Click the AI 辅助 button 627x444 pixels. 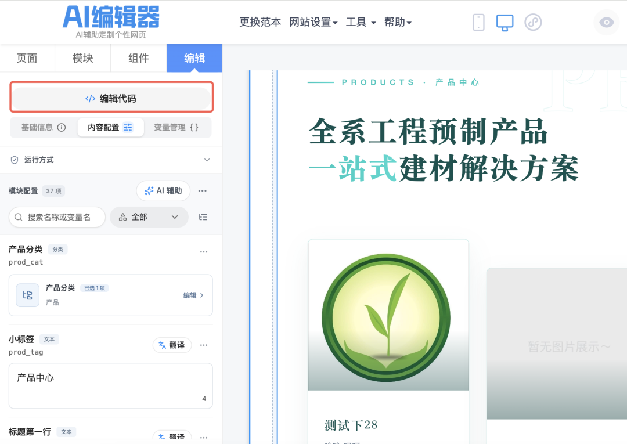point(163,190)
